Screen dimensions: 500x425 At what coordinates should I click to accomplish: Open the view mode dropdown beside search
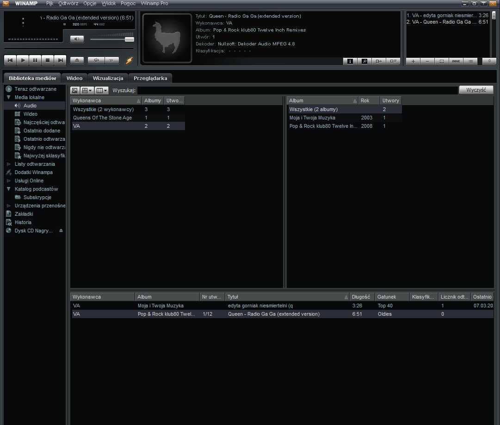(x=87, y=90)
